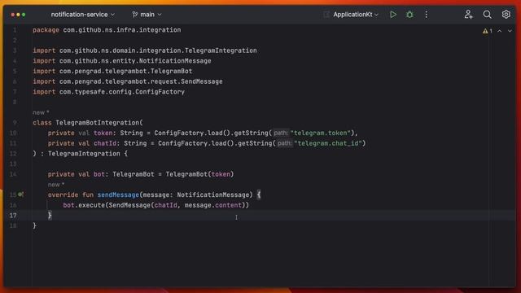The image size is (521, 293).
Task: Click message.content argument on line 16
Action: [x=212, y=205]
